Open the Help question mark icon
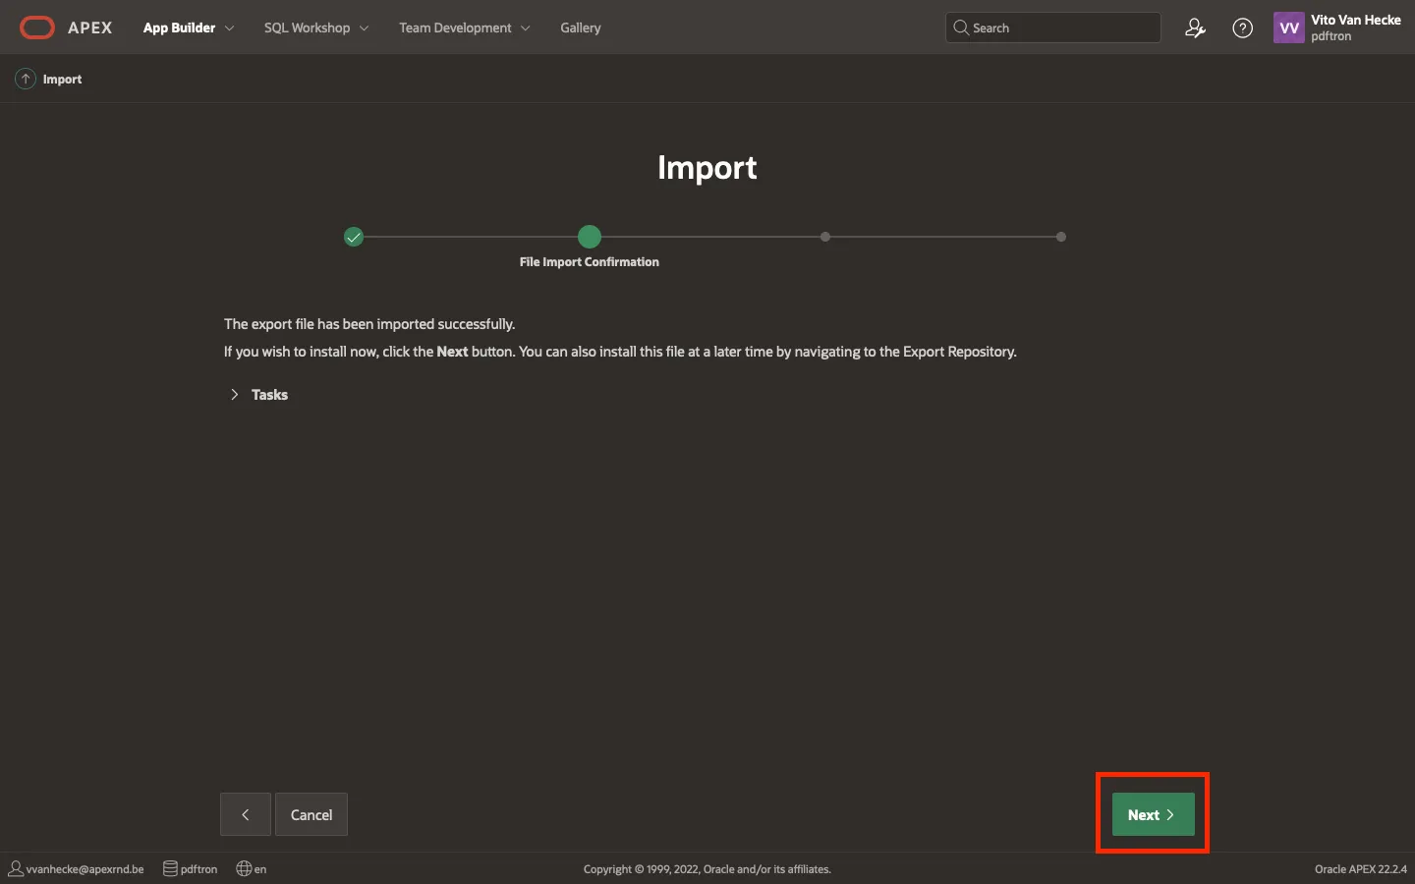 pyautogui.click(x=1242, y=28)
